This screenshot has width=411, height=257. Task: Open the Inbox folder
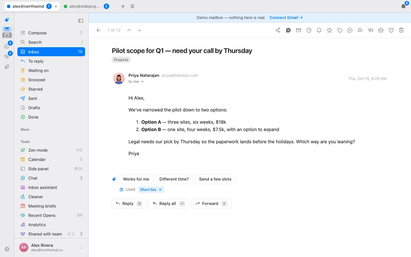coord(51,52)
